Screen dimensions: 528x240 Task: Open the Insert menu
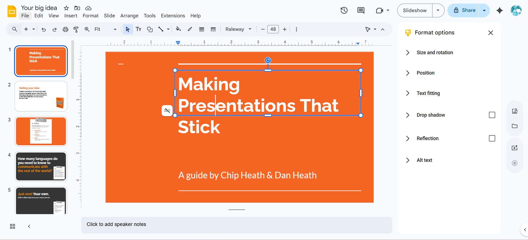click(x=71, y=16)
